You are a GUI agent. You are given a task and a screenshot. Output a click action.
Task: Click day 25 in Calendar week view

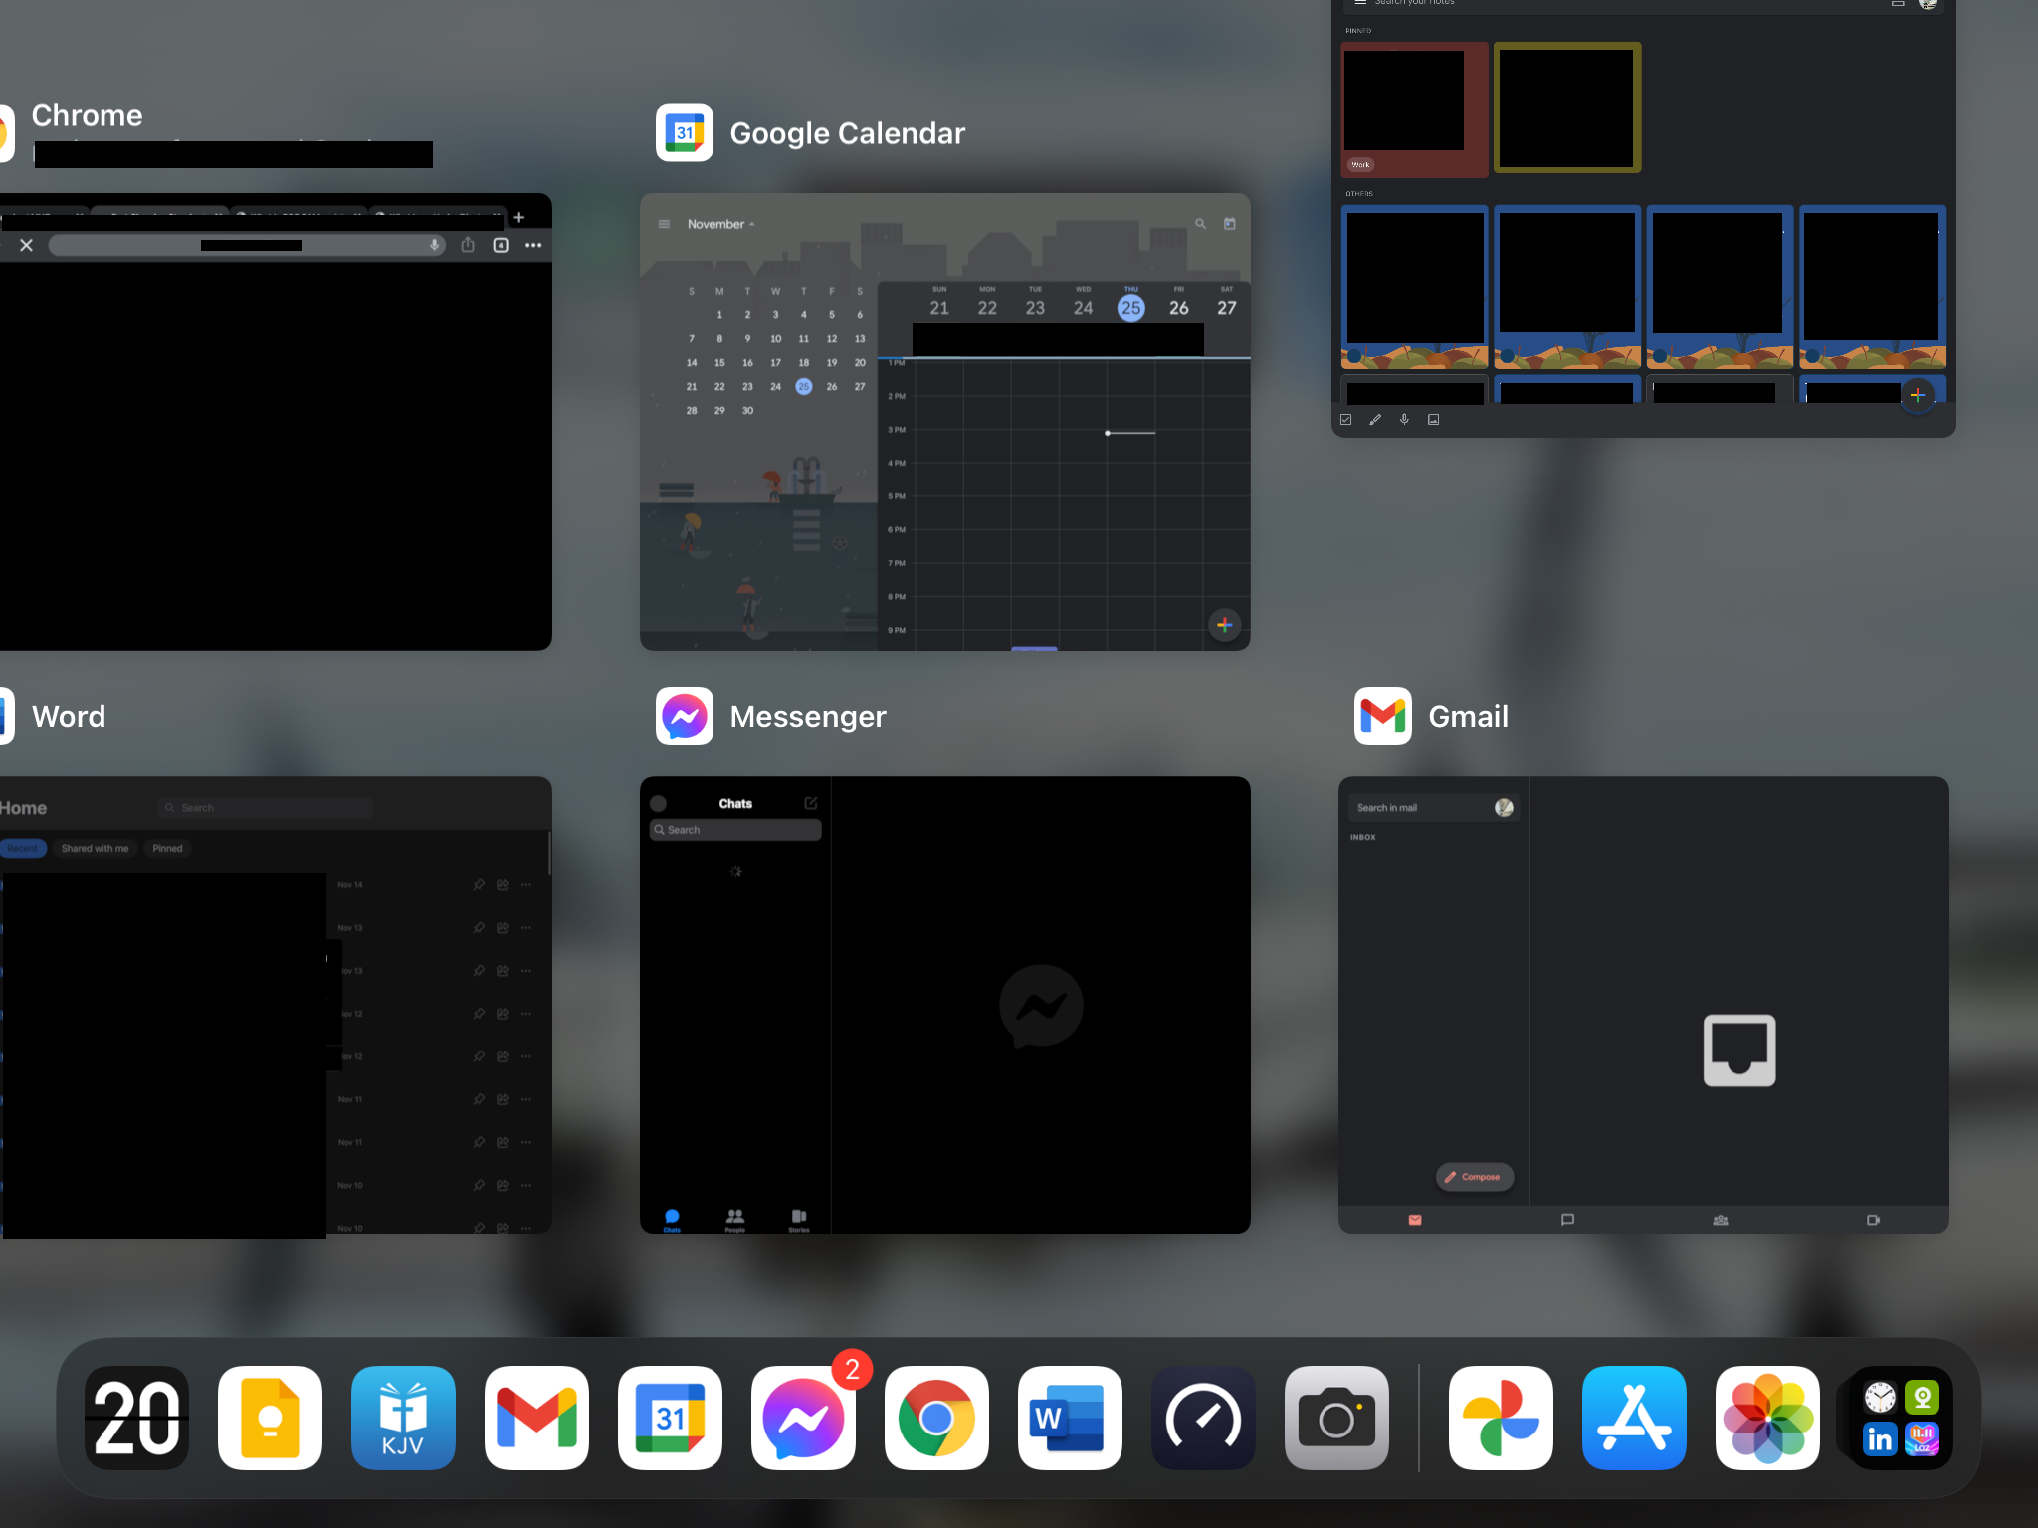[1129, 306]
